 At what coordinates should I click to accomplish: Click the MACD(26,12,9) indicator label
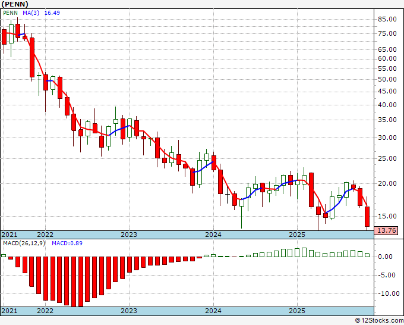[24, 243]
